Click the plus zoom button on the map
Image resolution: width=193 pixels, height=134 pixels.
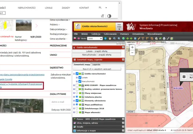pyautogui.click(x=132, y=47)
